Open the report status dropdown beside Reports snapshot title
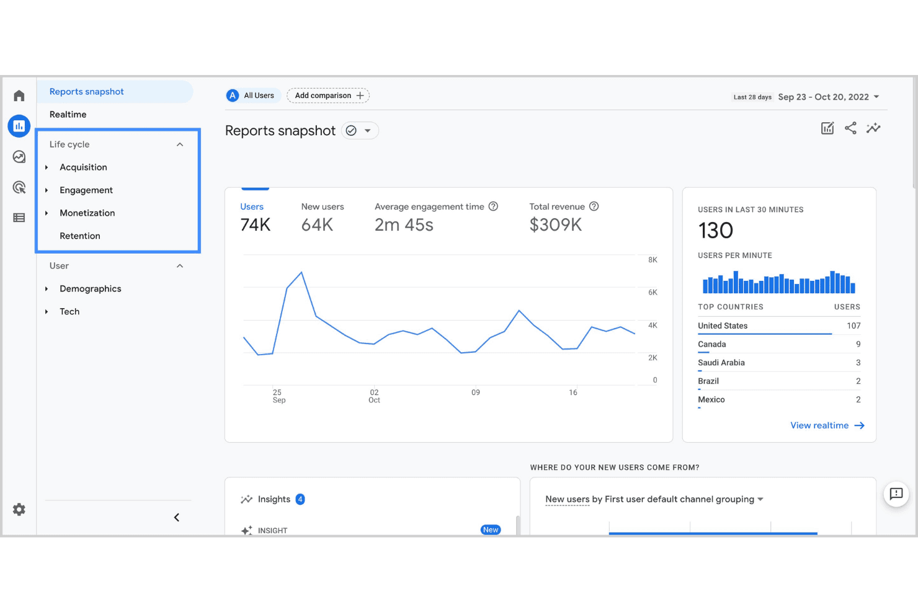918x612 pixels. point(360,131)
